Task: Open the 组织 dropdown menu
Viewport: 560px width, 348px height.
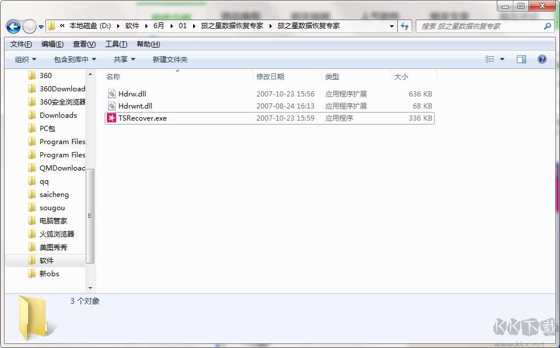Action: tap(25, 59)
